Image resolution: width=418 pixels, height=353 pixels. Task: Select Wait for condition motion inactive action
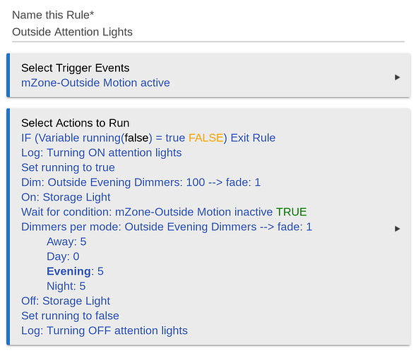tap(164, 213)
